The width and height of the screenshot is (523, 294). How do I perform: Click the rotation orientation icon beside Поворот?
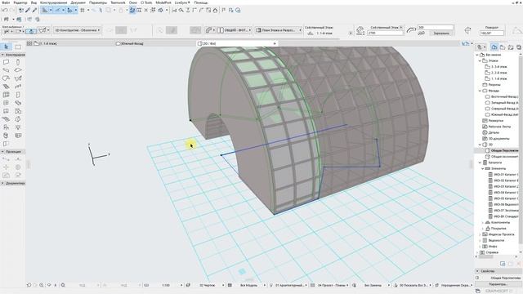pos(467,30)
